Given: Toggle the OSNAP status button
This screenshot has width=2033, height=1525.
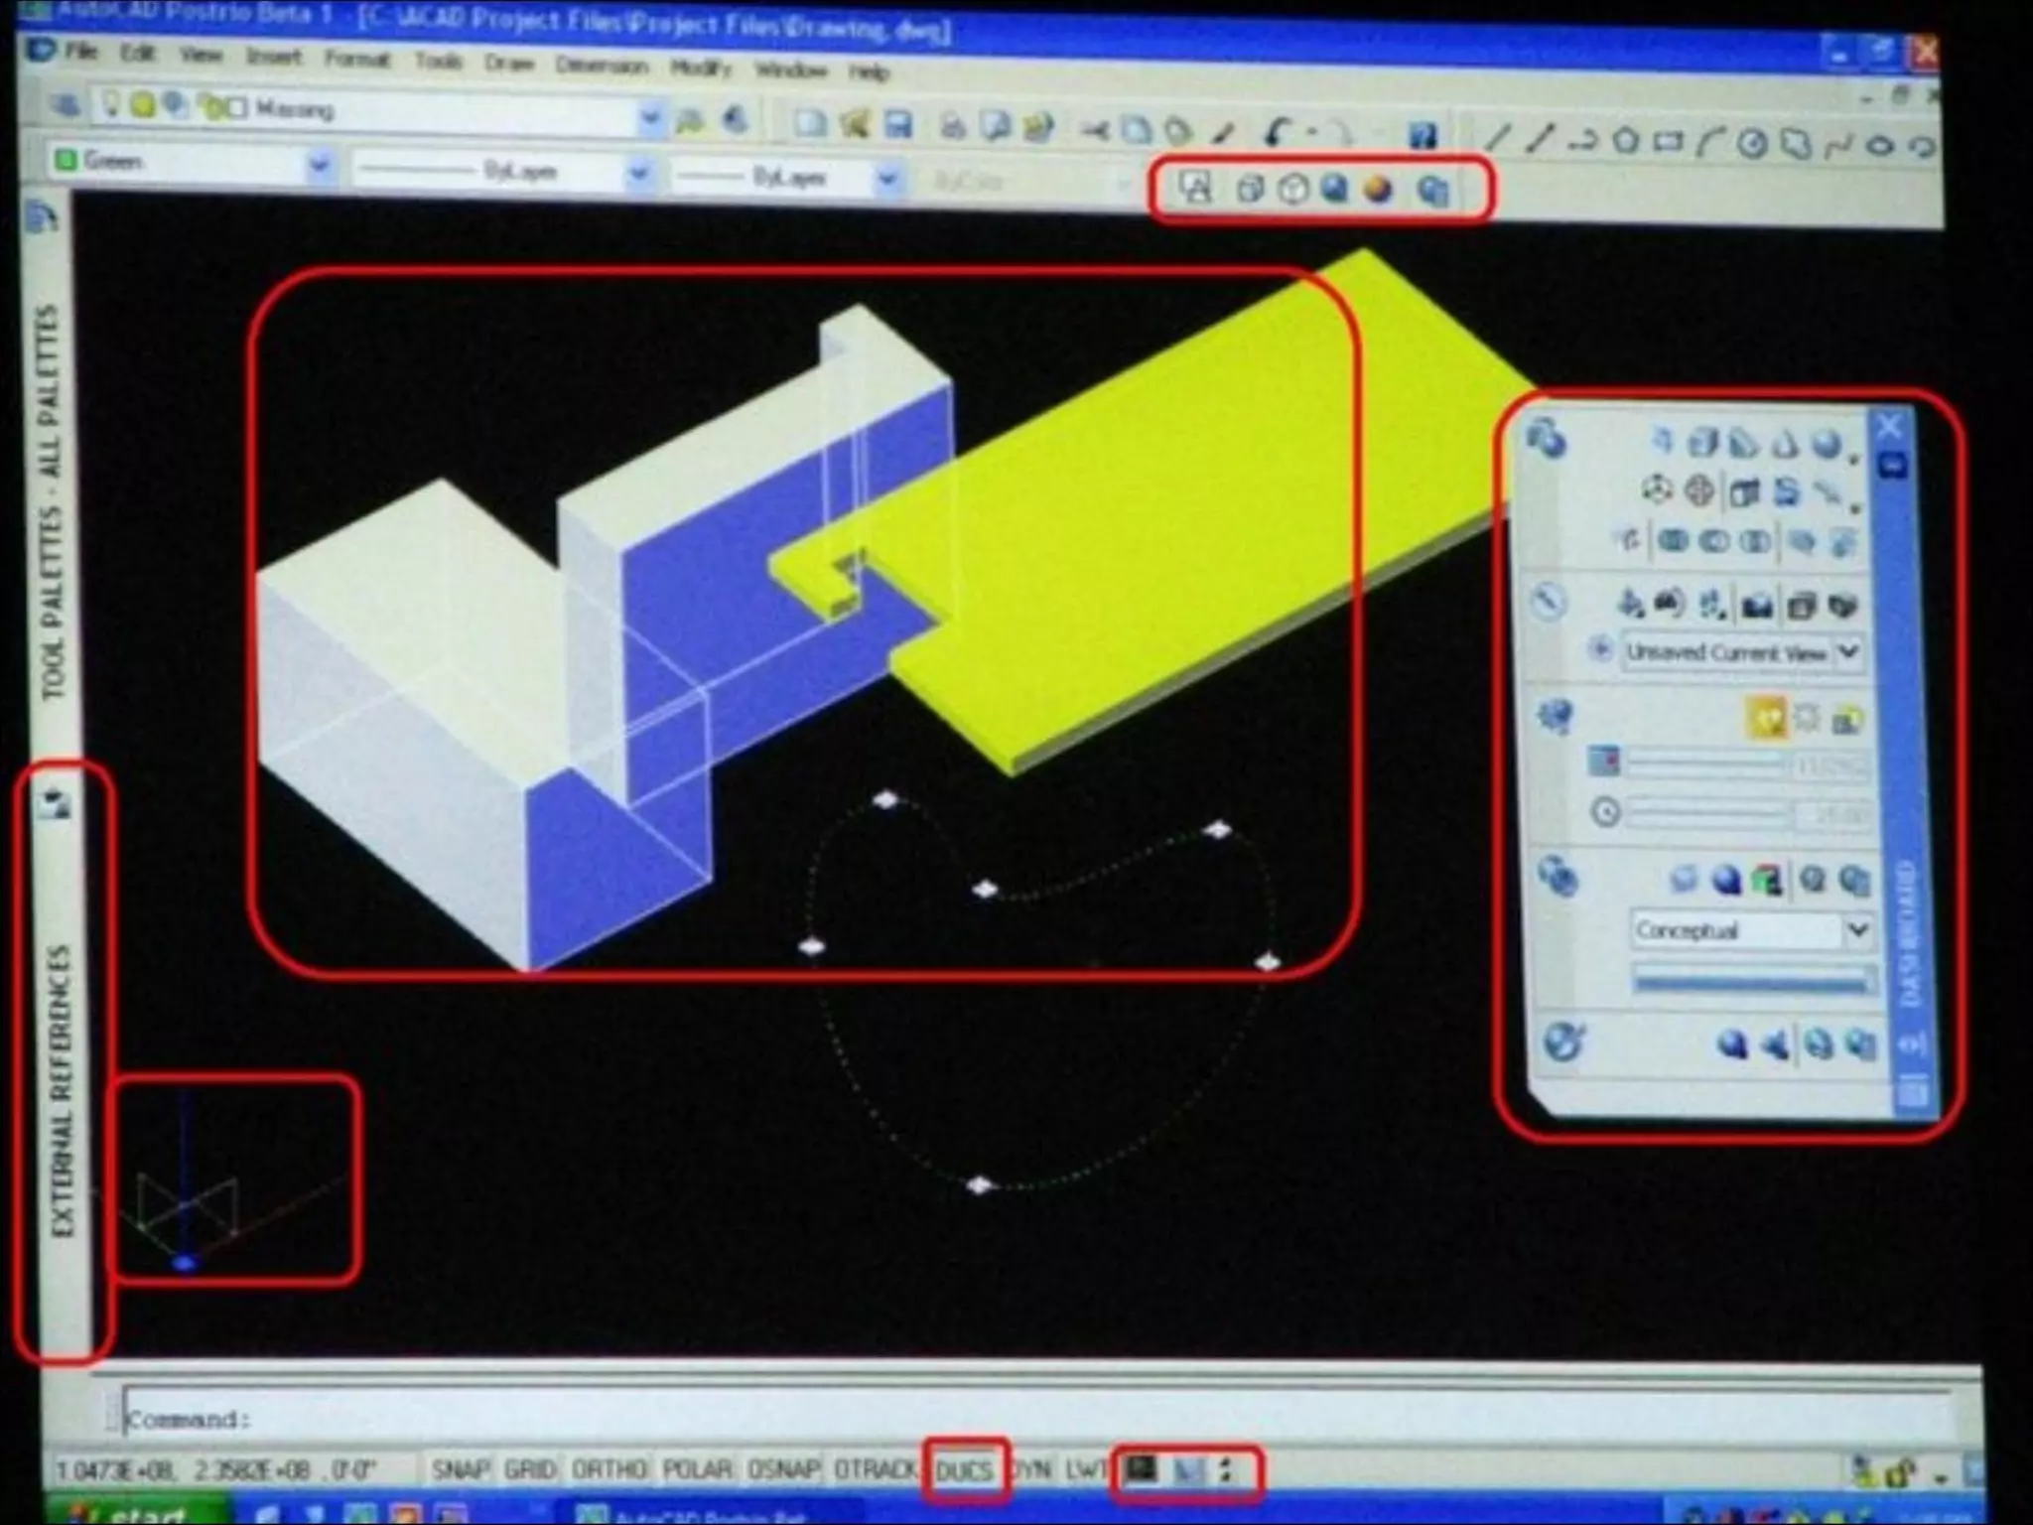Looking at the screenshot, I should pos(782,1469).
